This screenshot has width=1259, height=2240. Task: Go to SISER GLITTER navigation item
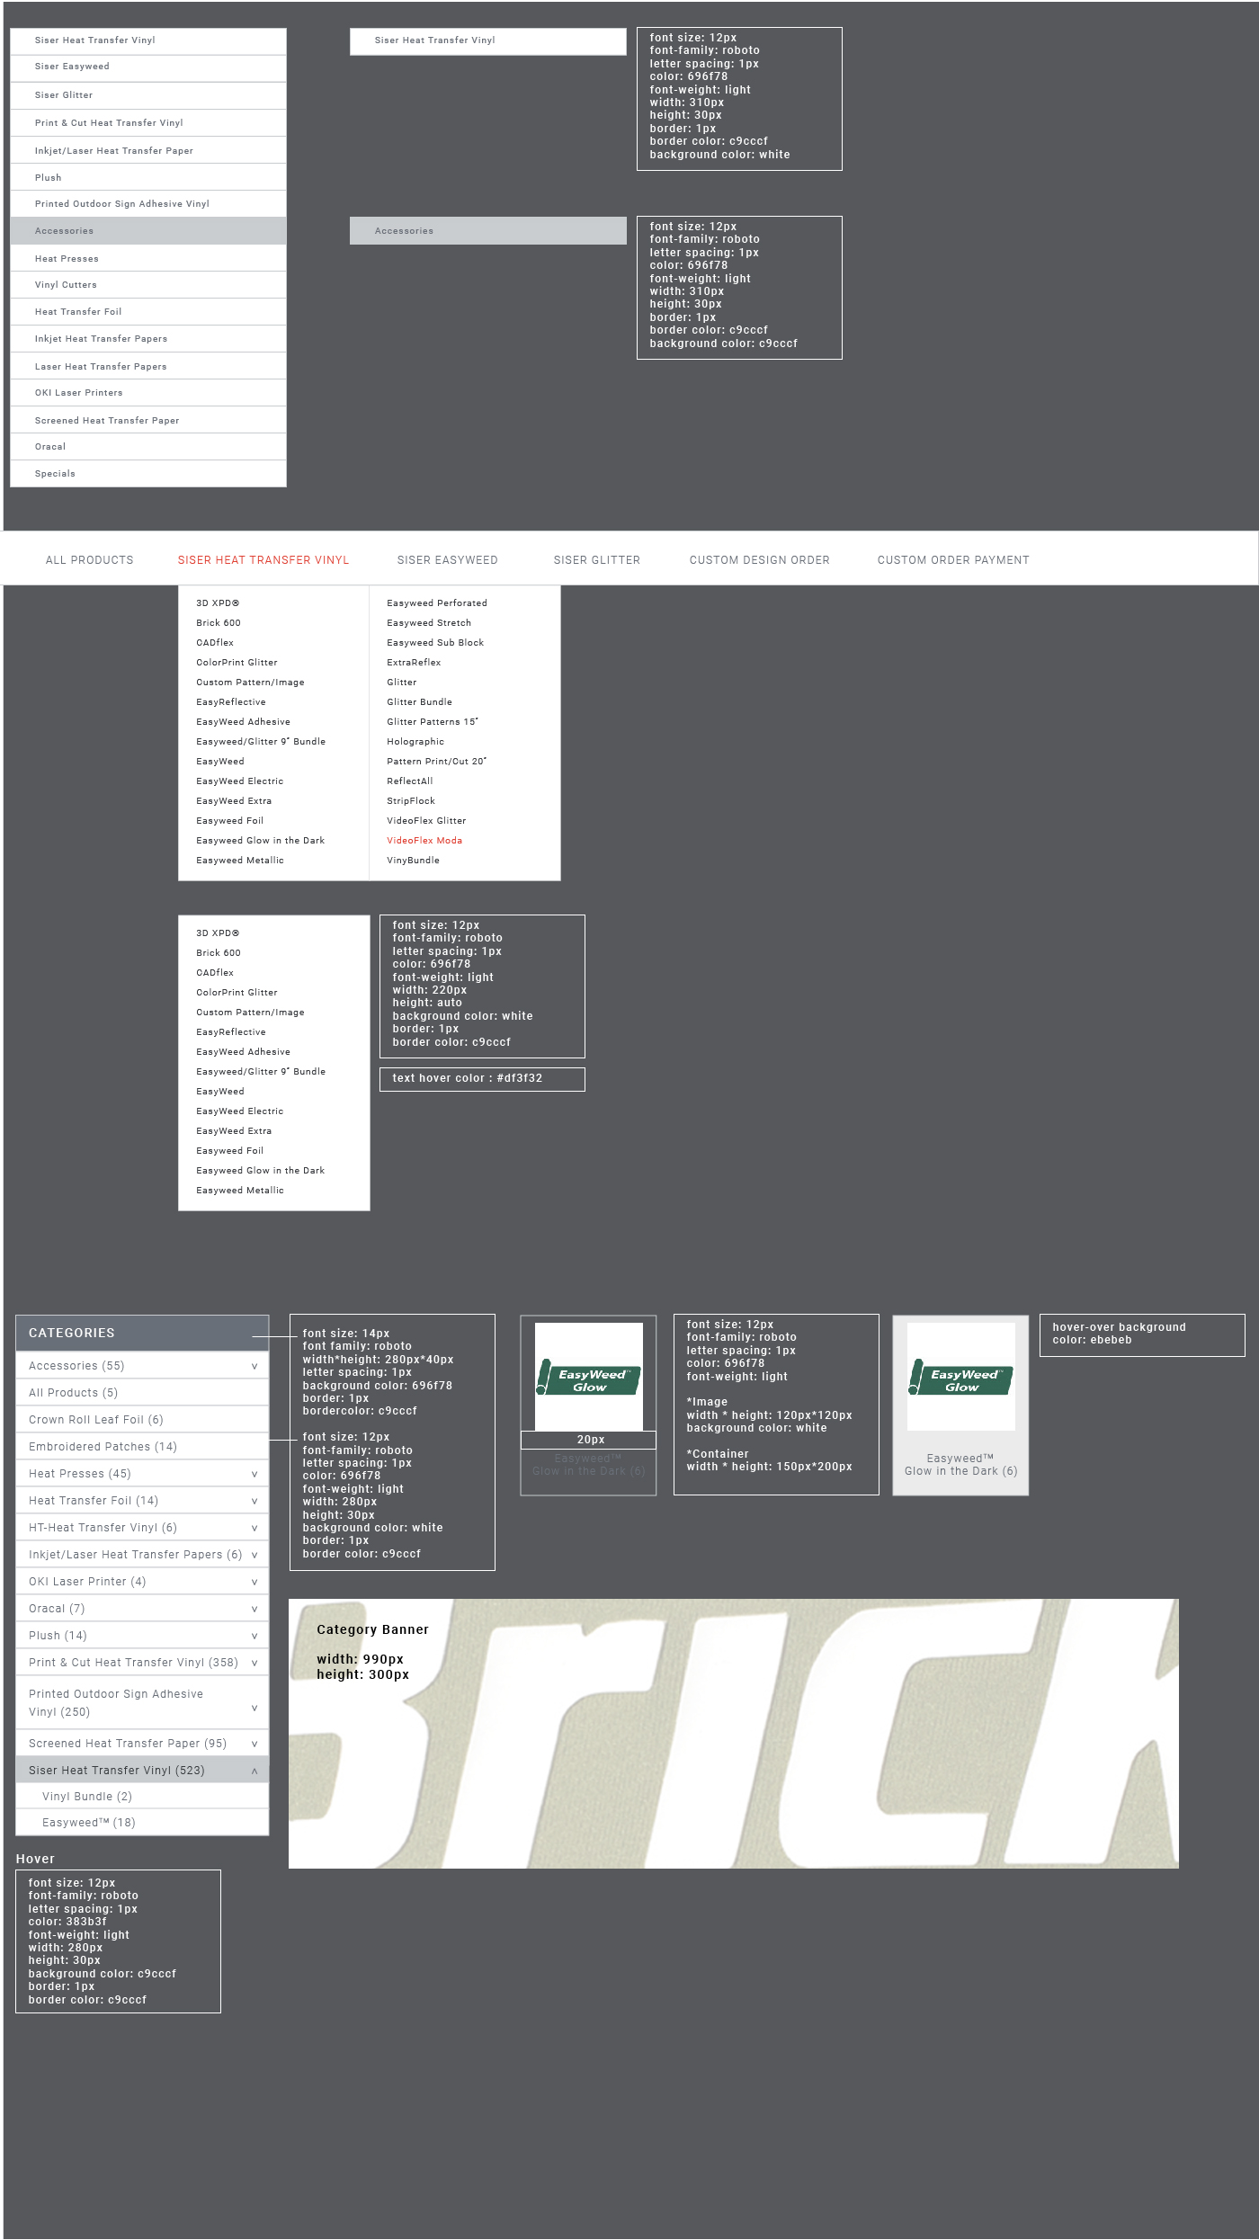596,560
